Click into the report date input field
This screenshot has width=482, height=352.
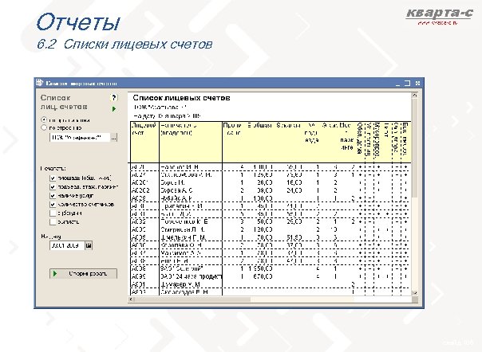(67, 245)
